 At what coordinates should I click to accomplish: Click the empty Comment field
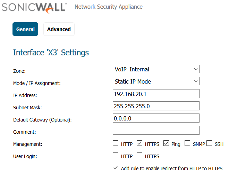pos(156,130)
